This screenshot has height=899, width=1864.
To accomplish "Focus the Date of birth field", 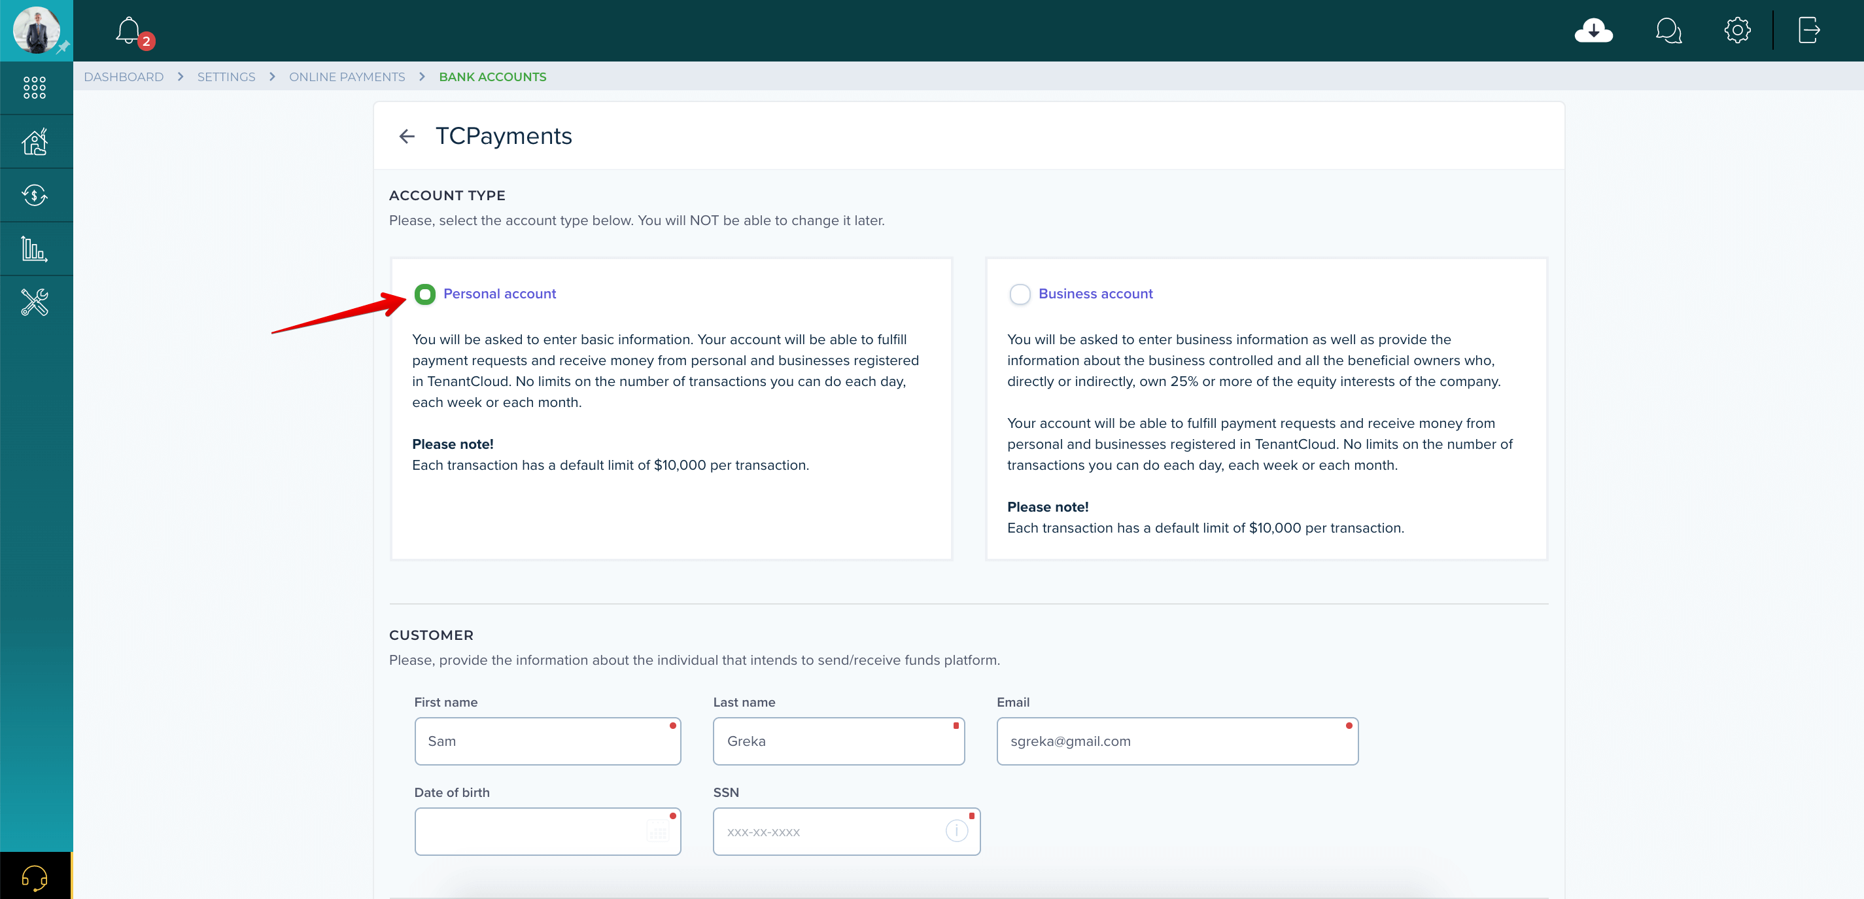I will coord(548,832).
